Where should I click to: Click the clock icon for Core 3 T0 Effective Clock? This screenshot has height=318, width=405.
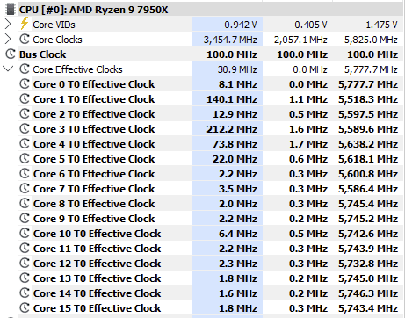(x=25, y=128)
